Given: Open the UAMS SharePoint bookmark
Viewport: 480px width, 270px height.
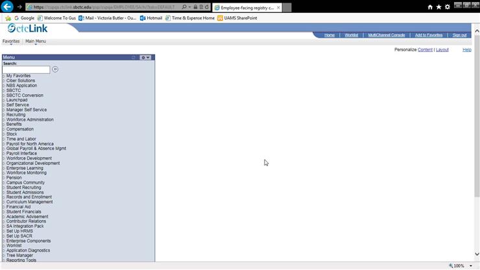Looking at the screenshot, I should [x=237, y=18].
